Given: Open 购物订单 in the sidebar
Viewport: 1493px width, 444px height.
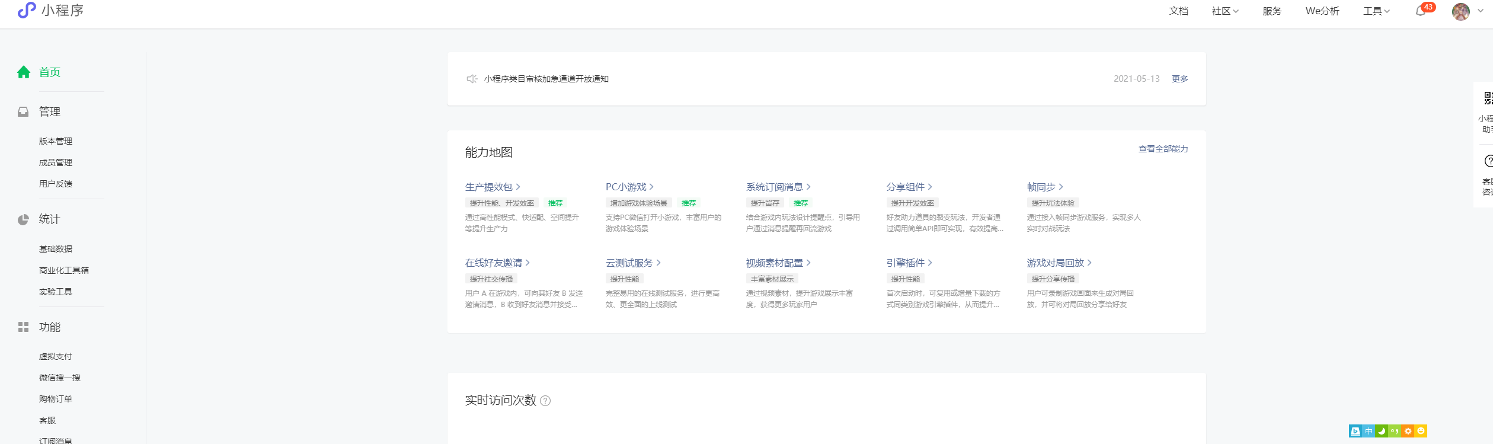Looking at the screenshot, I should [x=56, y=399].
